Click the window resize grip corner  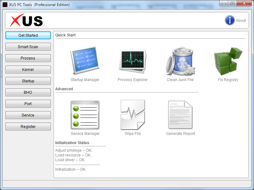pyautogui.click(x=249, y=185)
